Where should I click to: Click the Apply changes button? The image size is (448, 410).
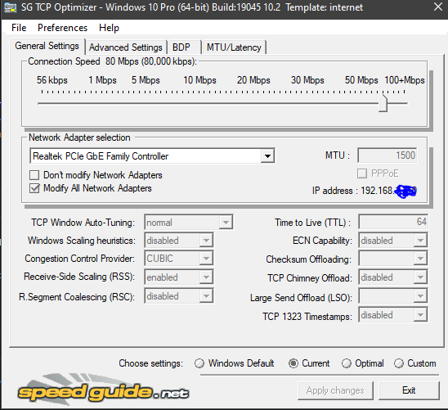pyautogui.click(x=335, y=390)
